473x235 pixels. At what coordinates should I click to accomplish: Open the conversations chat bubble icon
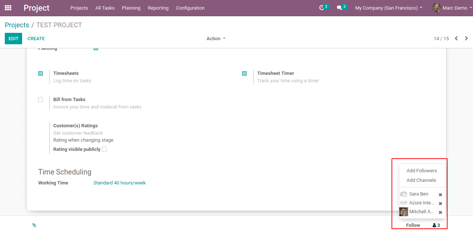340,8
